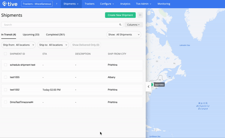The image size is (225, 138).
Task: Open Monitoring nav item
Action: [164, 4]
